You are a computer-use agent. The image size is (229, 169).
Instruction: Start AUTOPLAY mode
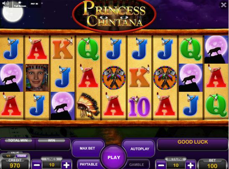(140, 149)
